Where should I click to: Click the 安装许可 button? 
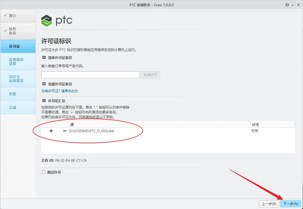(150, 75)
